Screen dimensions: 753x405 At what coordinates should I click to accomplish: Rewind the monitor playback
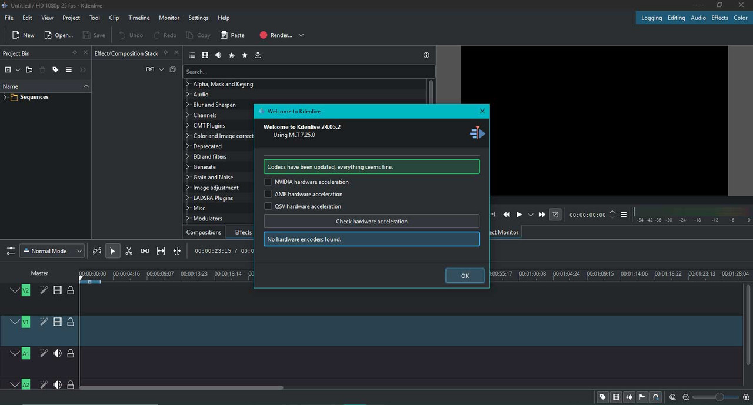click(507, 215)
